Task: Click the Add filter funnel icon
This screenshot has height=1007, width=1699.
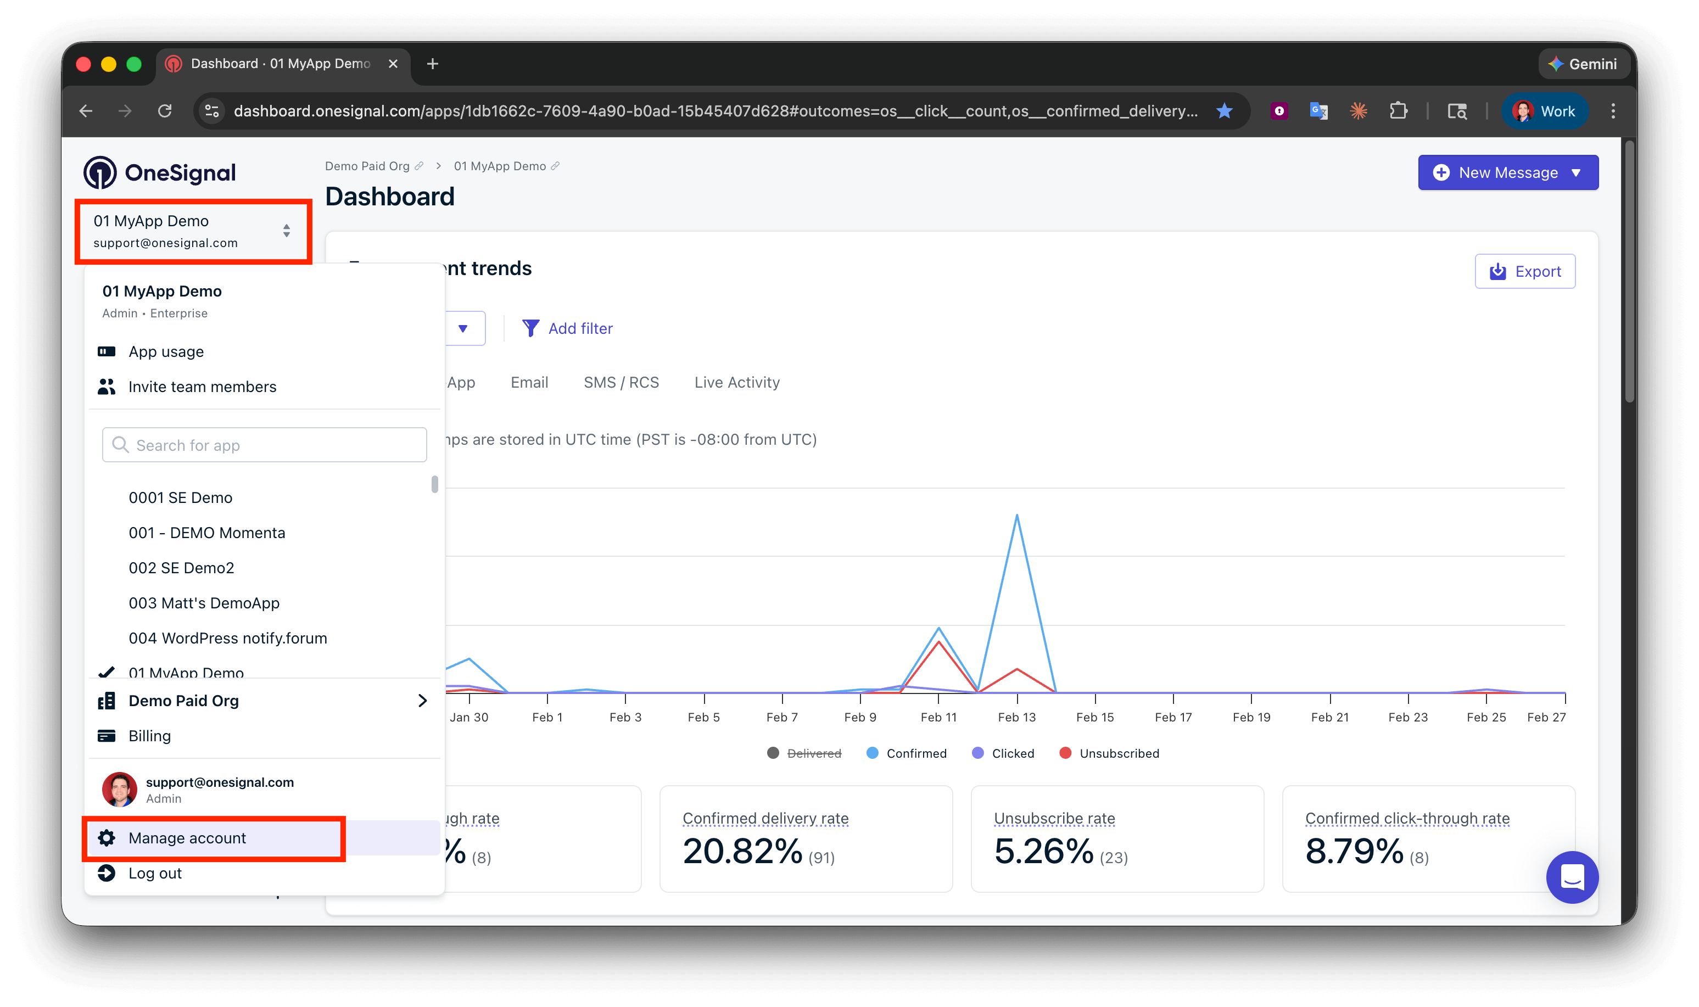Action: click(x=530, y=328)
